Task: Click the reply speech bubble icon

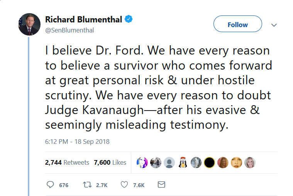Action: click(50, 185)
